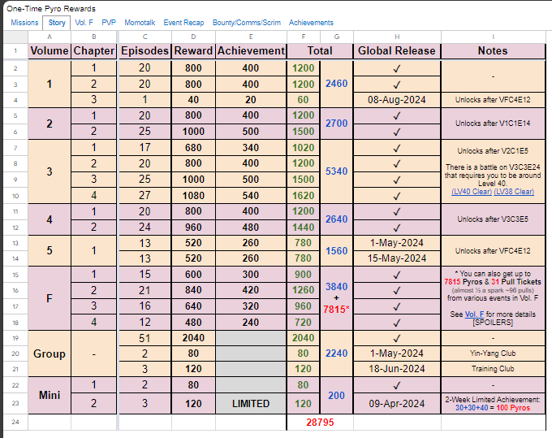Image resolution: width=552 pixels, height=438 pixels.
Task: Select the Achievements tab
Action: tap(311, 23)
